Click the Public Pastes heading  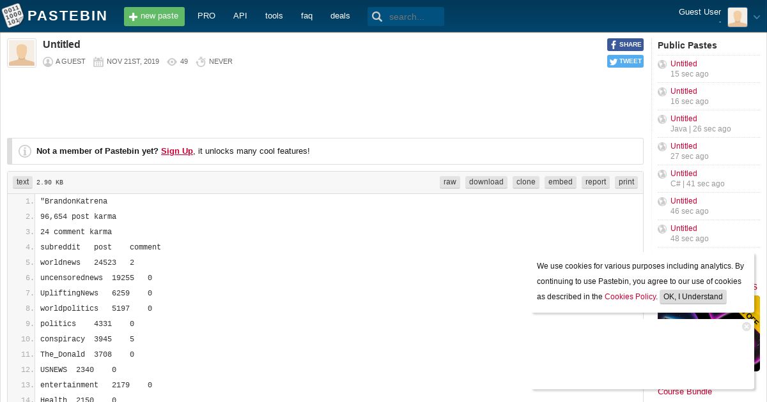pos(687,45)
